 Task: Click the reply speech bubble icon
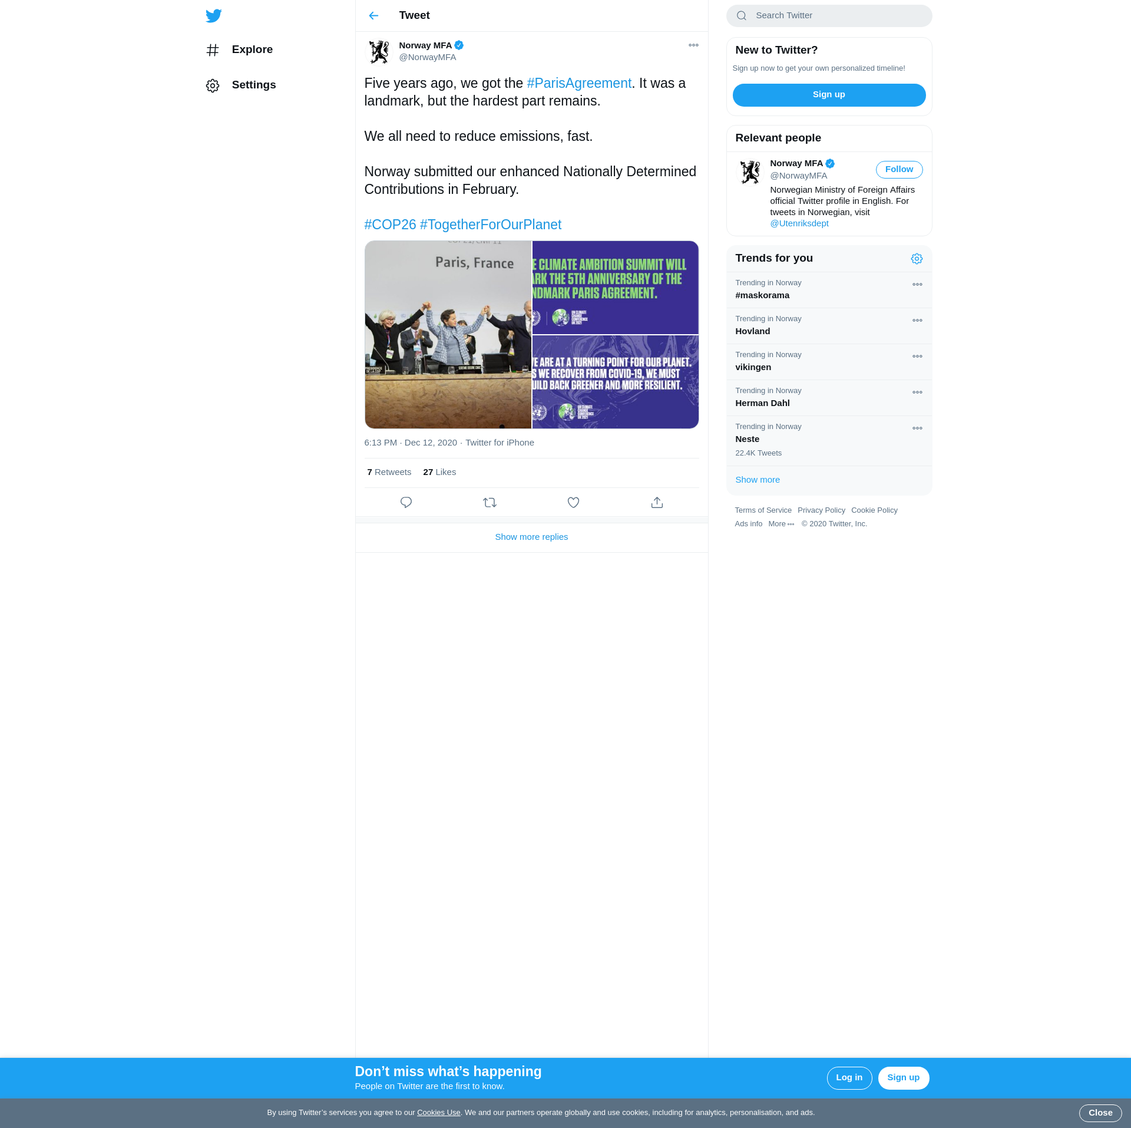click(x=406, y=502)
